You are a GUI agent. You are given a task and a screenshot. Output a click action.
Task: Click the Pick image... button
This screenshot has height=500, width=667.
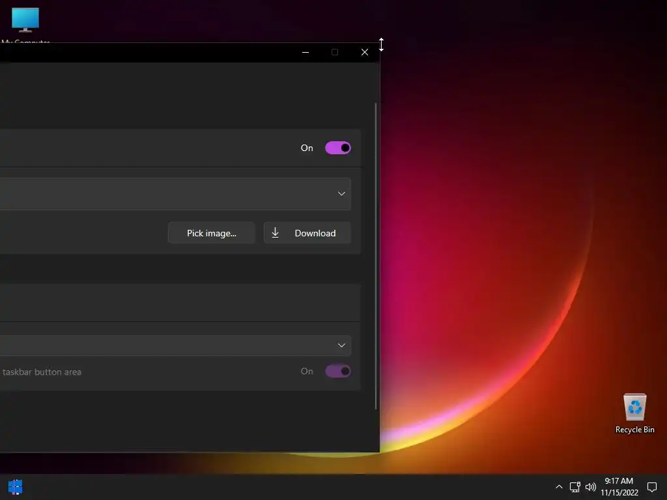(x=212, y=233)
